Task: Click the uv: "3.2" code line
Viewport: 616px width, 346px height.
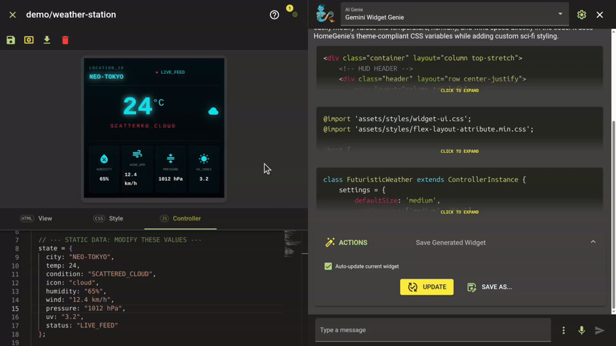Action: 65,317
